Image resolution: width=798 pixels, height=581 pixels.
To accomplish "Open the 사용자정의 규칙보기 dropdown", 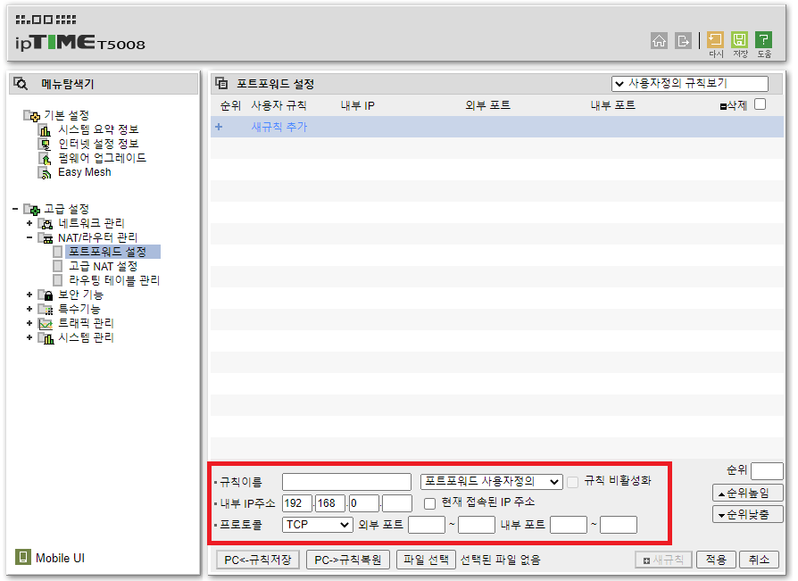I will click(x=690, y=83).
